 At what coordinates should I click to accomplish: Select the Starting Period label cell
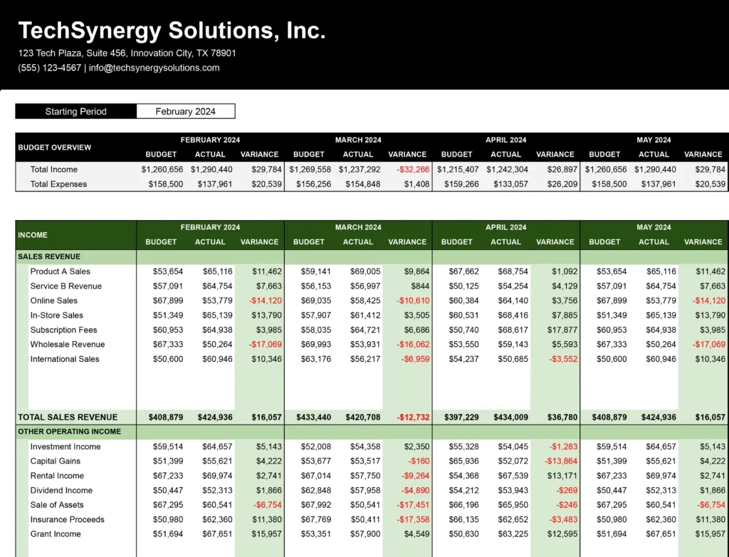point(75,111)
